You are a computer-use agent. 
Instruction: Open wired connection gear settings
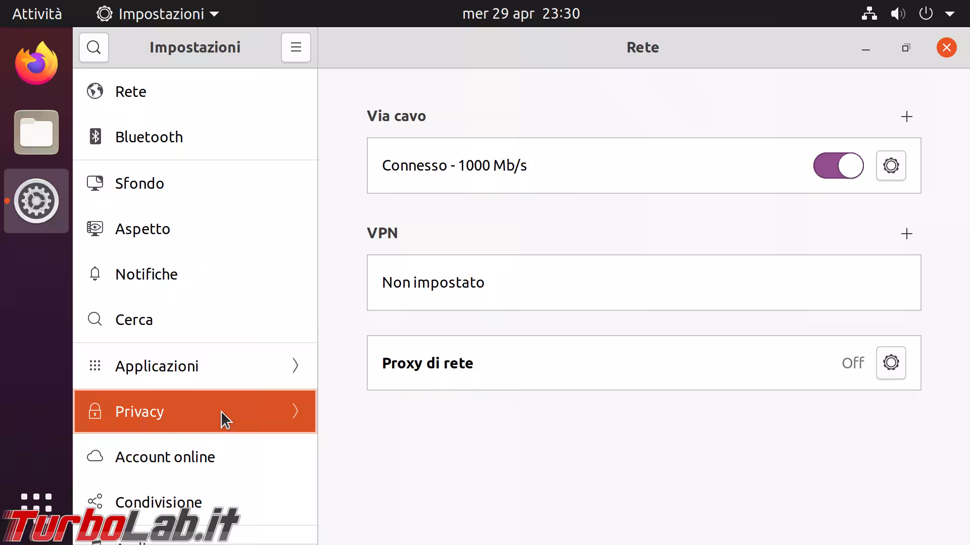coord(891,166)
